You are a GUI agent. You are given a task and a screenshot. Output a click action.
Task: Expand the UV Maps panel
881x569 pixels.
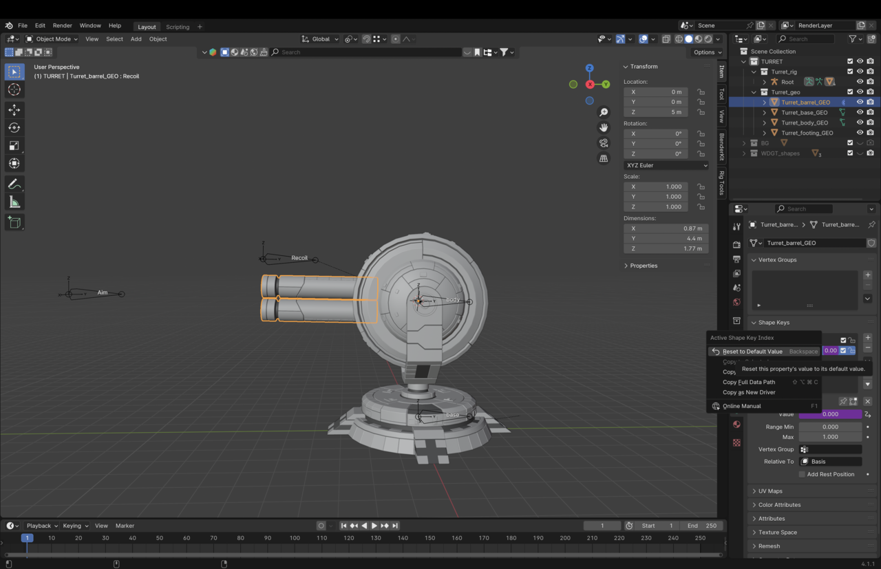770,491
